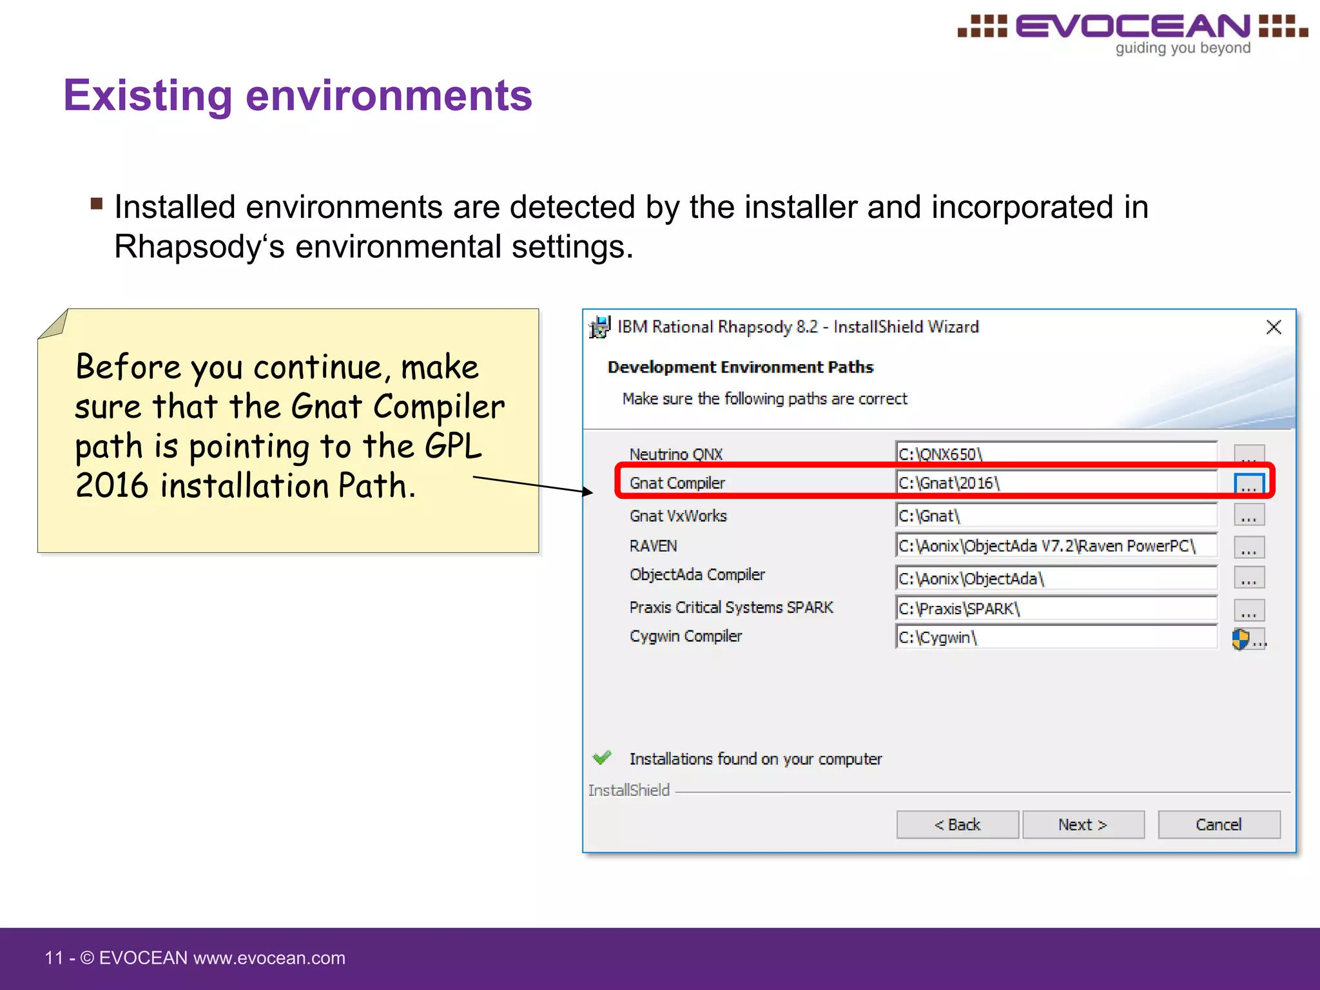Browse for the Neutrino QNX path
1320x990 pixels.
1249,454
